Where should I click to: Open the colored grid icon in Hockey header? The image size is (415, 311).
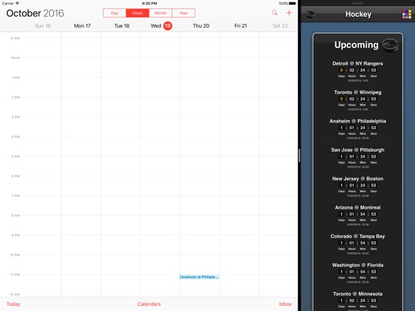point(407,14)
